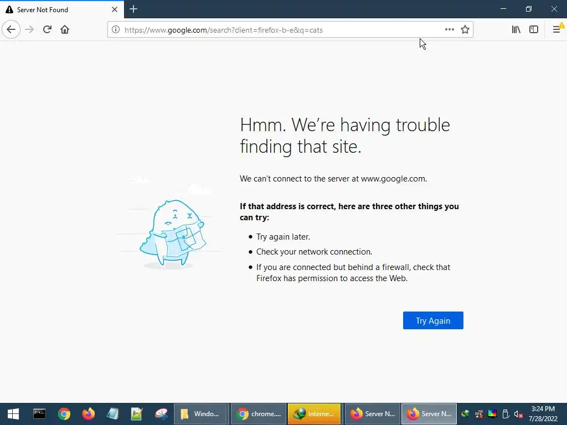Open a new tab with plus

click(133, 9)
